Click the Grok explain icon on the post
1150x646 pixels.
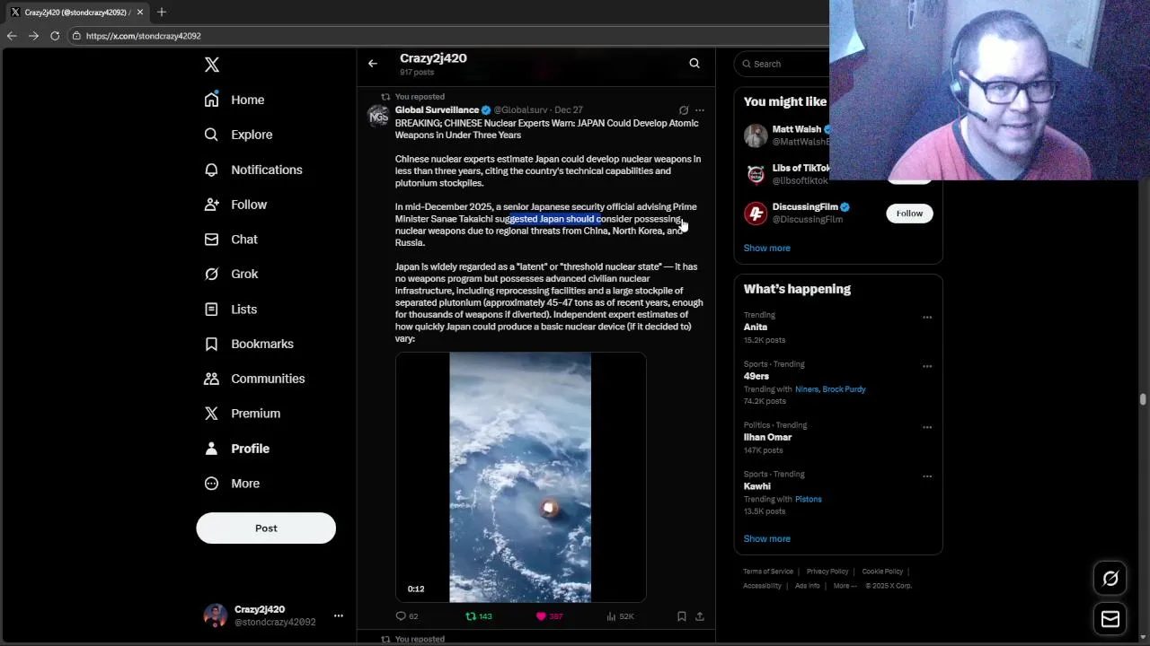[684, 110]
